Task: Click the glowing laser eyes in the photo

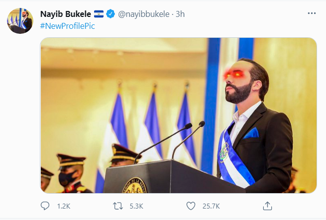Action: click(233, 75)
